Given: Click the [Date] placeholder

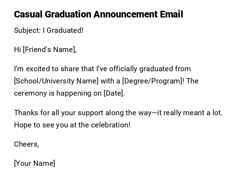Looking at the screenshot, I should (x=114, y=93).
